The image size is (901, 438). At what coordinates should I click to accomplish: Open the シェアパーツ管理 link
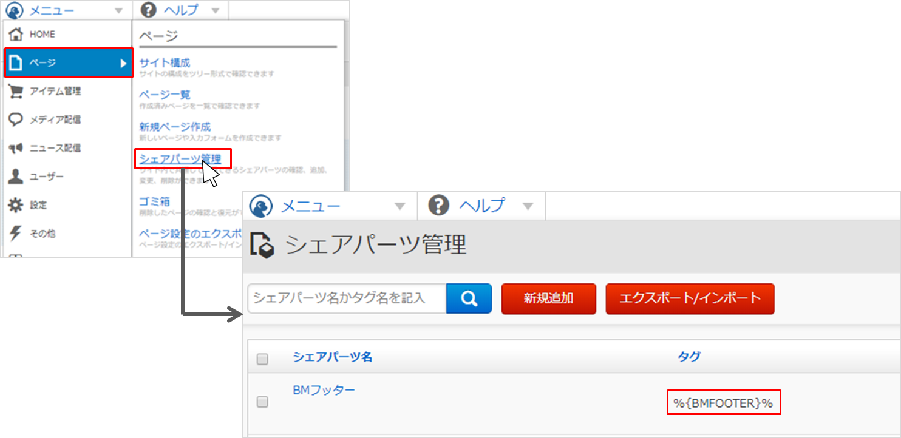[180, 160]
